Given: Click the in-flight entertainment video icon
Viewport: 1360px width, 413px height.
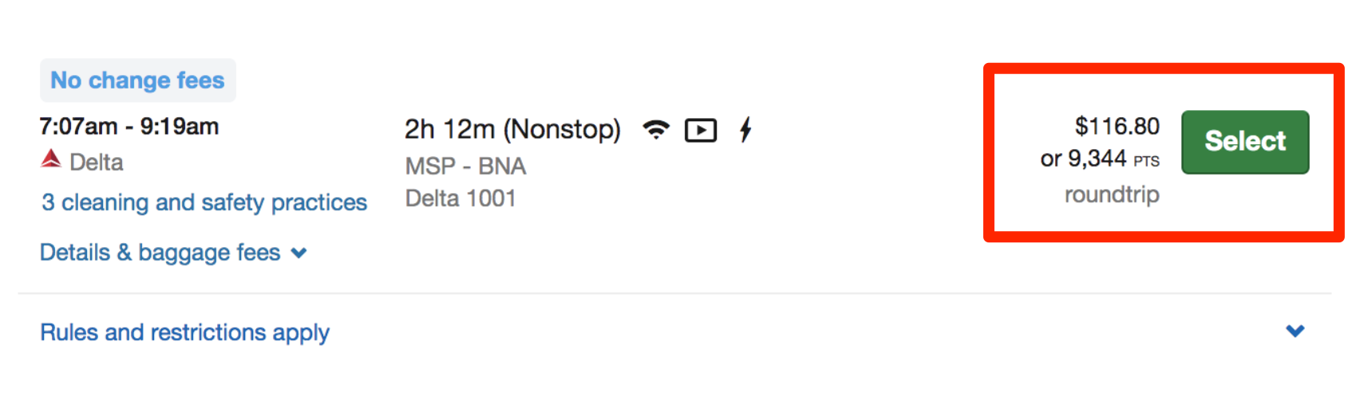Looking at the screenshot, I should (x=701, y=130).
